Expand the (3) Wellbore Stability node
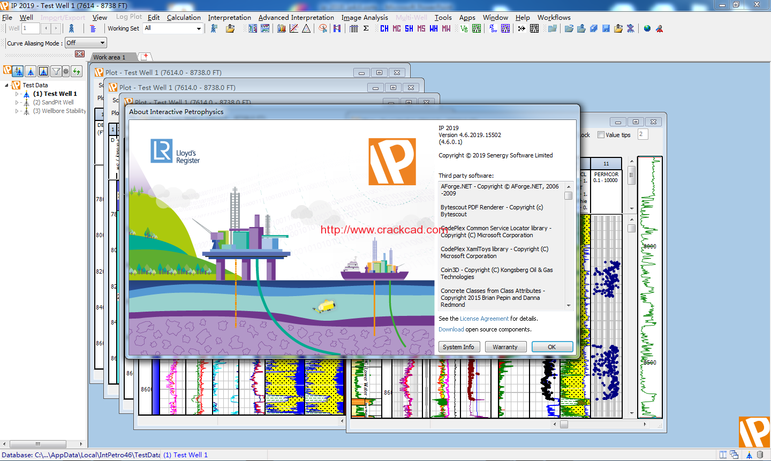The image size is (771, 461). 17,111
